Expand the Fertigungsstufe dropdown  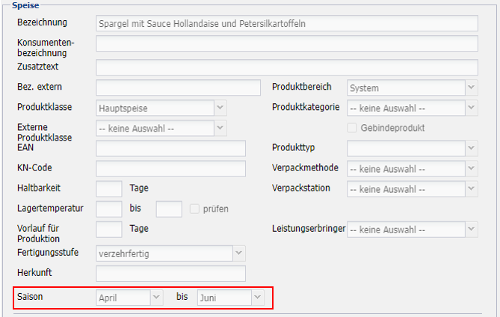(170, 253)
